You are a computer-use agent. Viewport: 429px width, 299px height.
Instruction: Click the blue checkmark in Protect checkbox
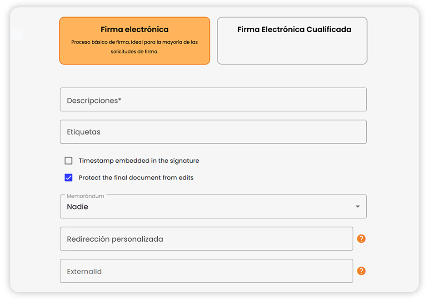(69, 178)
